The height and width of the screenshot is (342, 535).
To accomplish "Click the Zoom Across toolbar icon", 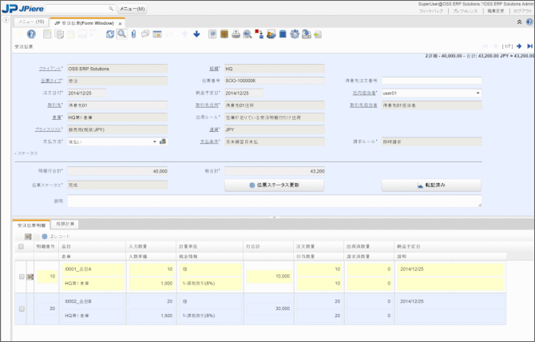I will click(x=248, y=34).
